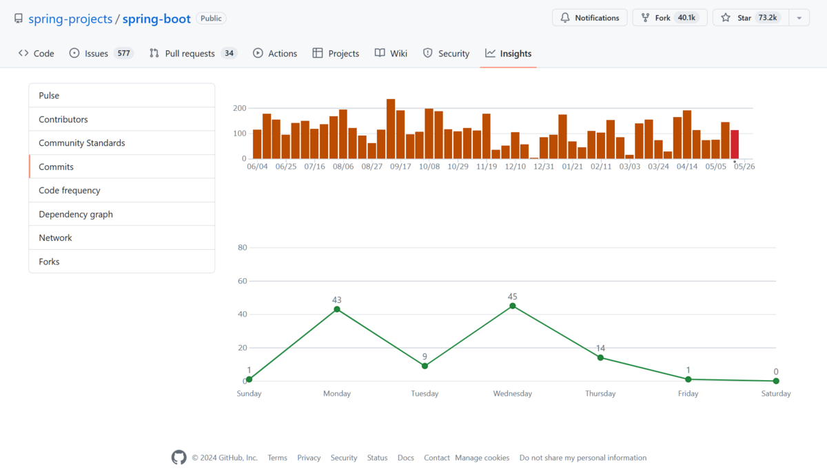This screenshot has width=827, height=475.
Task: Select Commits in the Insights sidebar
Action: pos(122,167)
